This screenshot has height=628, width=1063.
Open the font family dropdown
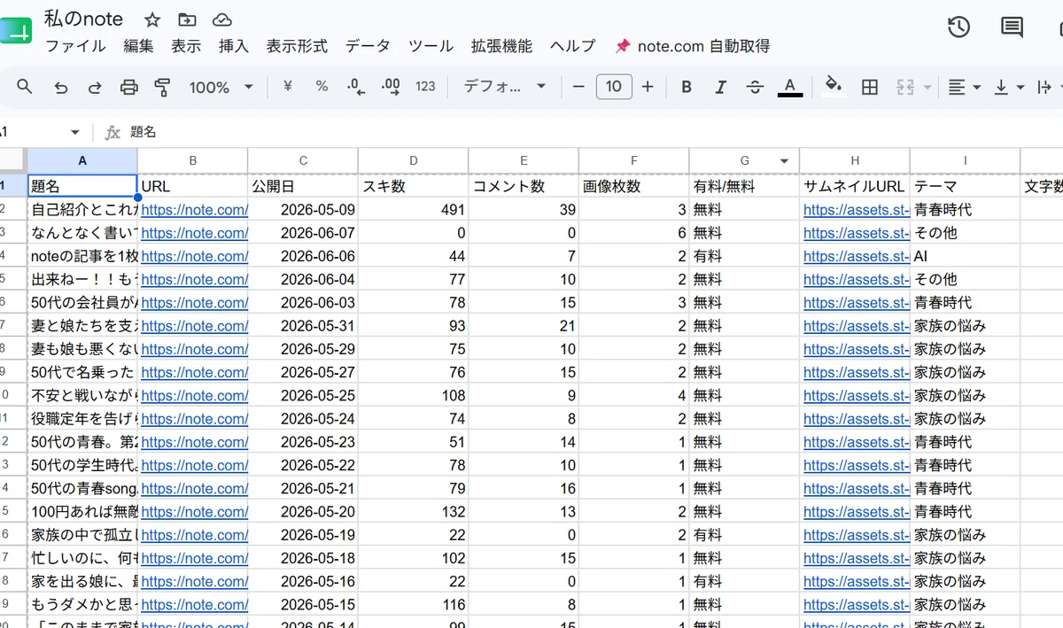click(x=505, y=87)
